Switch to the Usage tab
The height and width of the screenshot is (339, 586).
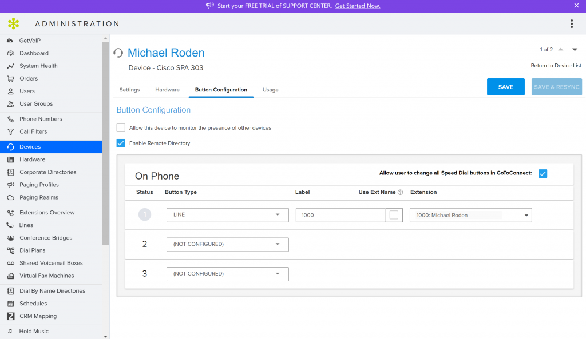tap(270, 90)
